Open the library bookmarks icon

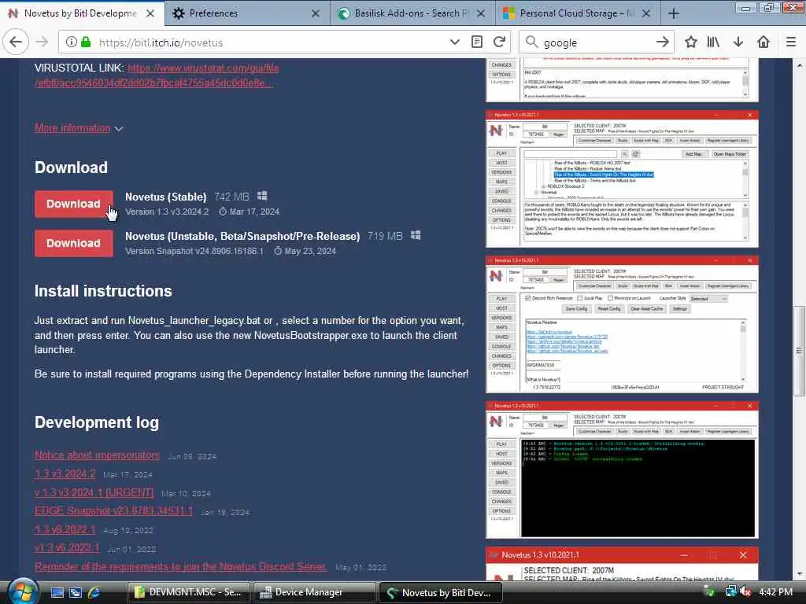coord(713,42)
